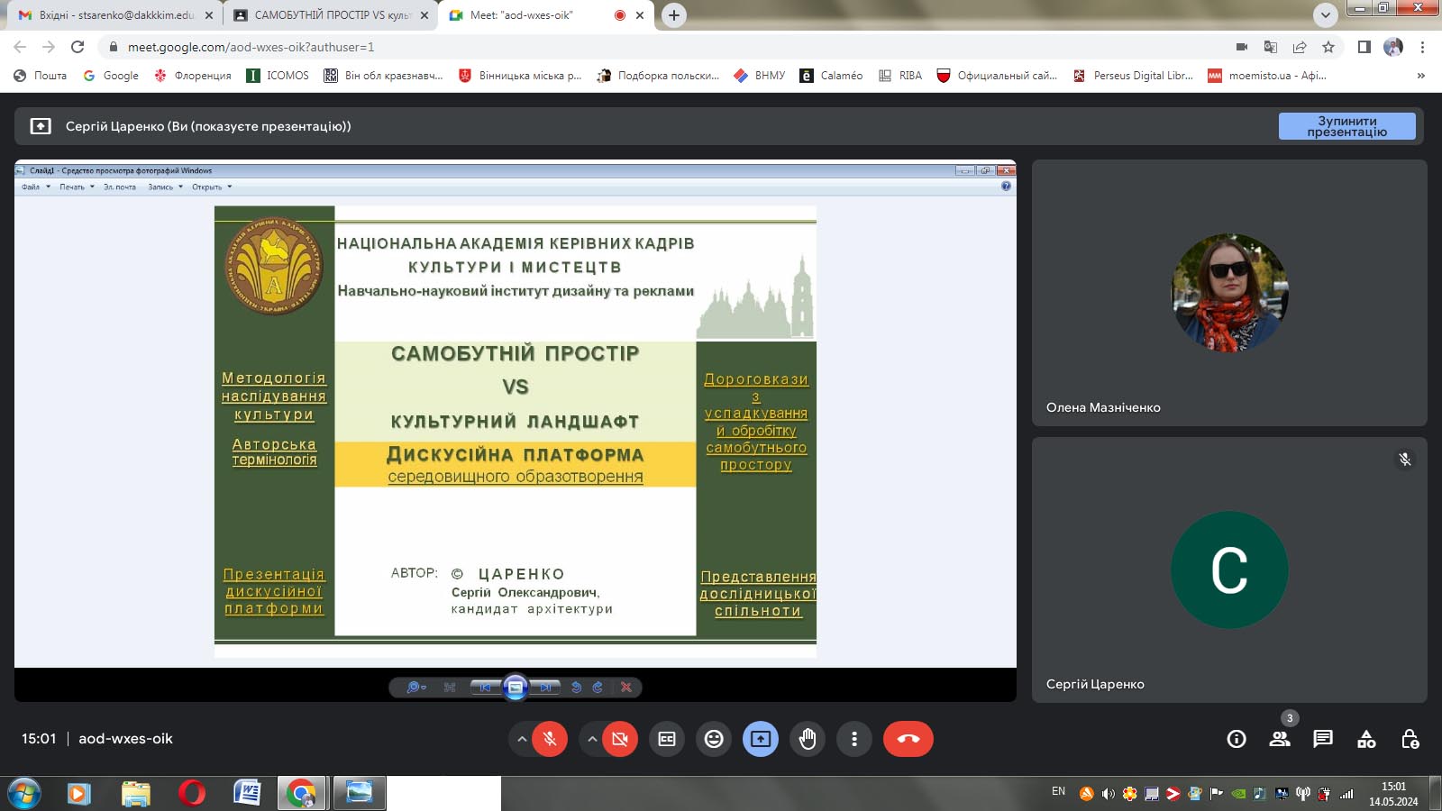Open Печать menu in shared photo viewer

[x=77, y=187]
